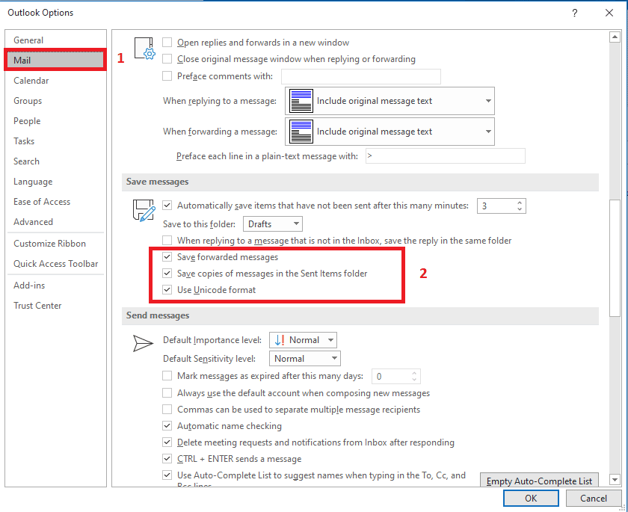The image size is (628, 512).
Task: Toggle automatic save of unsent items
Action: [x=167, y=206]
